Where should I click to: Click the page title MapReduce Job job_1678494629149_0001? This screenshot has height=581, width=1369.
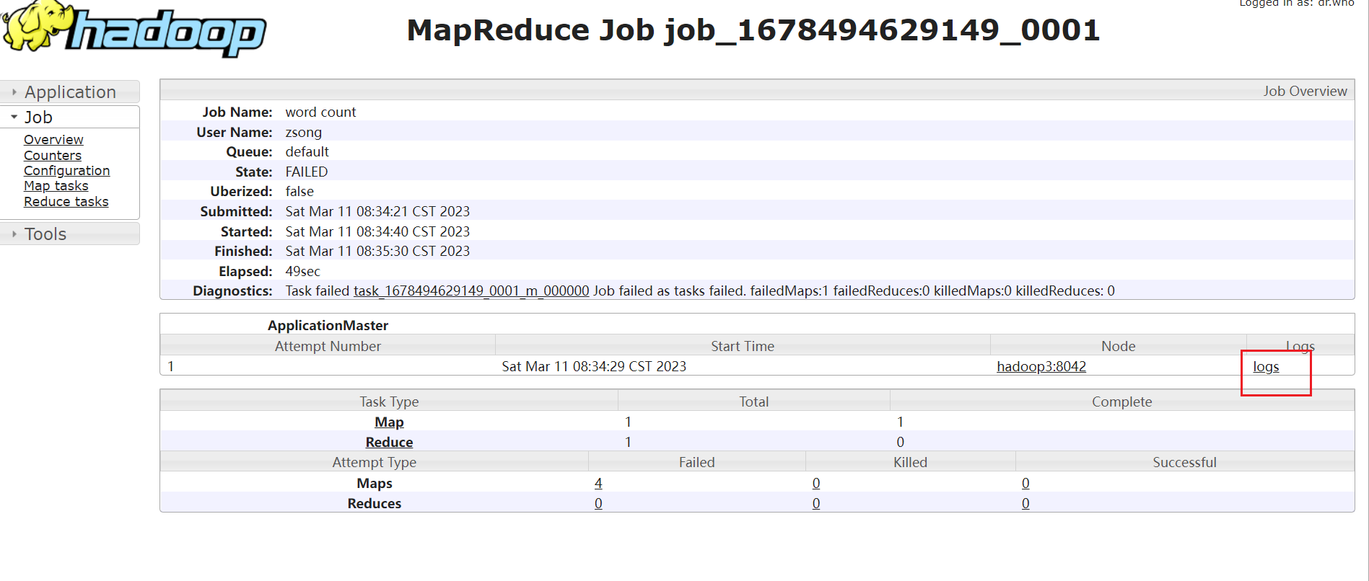(x=753, y=30)
